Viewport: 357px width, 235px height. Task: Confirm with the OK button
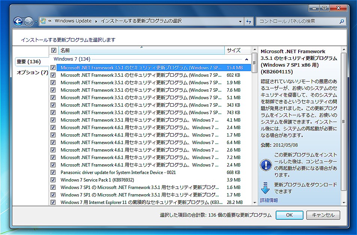pyautogui.click(x=289, y=215)
